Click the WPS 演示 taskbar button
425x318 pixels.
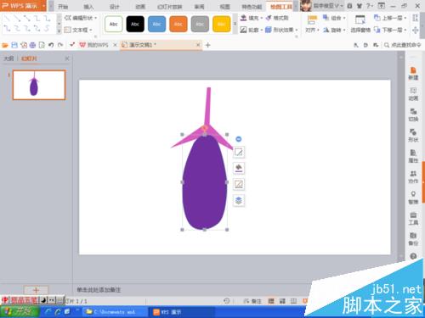pos(181,312)
